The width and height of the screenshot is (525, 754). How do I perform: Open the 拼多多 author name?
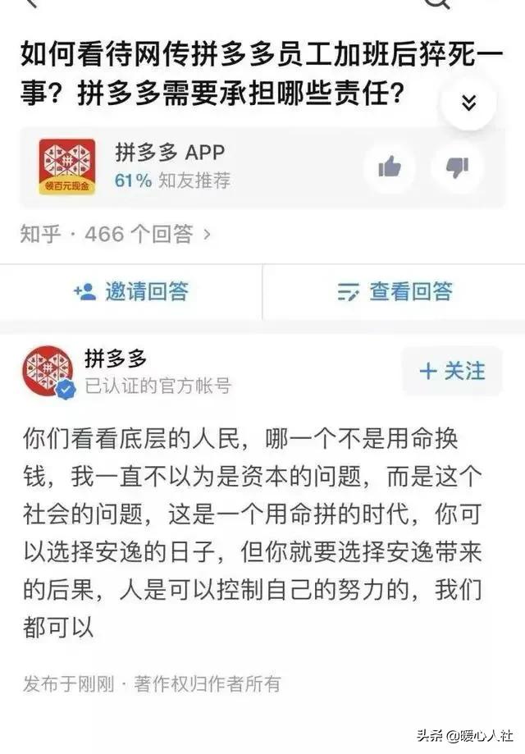click(x=116, y=359)
